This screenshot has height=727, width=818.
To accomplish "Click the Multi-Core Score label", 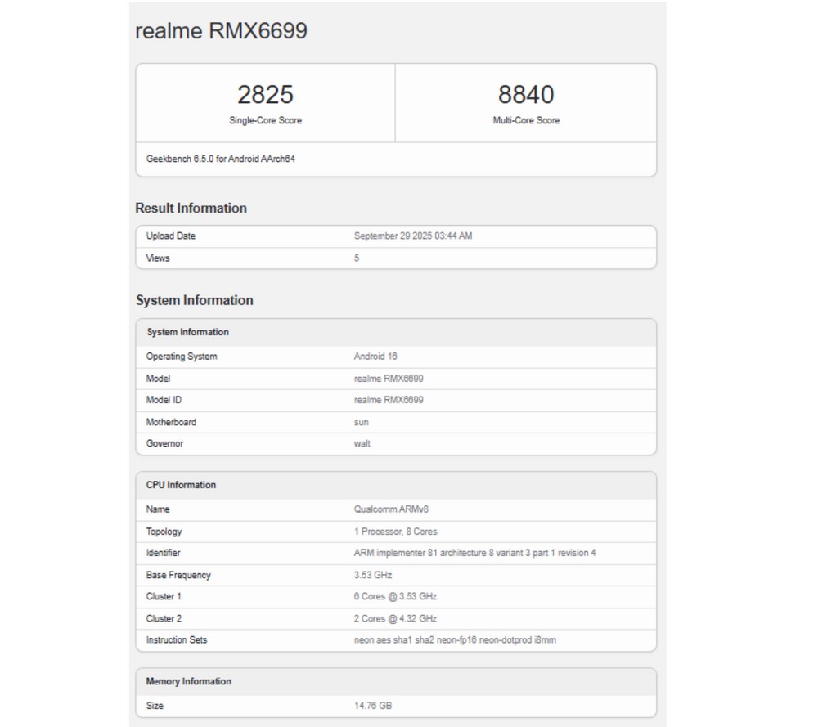I will [526, 120].
